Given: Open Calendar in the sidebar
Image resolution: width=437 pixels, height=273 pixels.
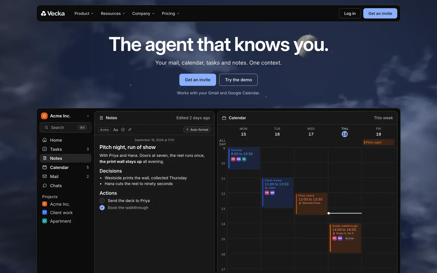Looking at the screenshot, I should coord(66,167).
